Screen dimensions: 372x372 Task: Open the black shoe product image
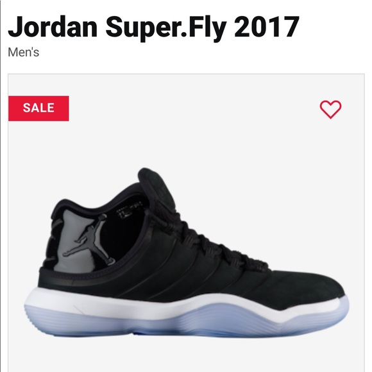pyautogui.click(x=187, y=253)
